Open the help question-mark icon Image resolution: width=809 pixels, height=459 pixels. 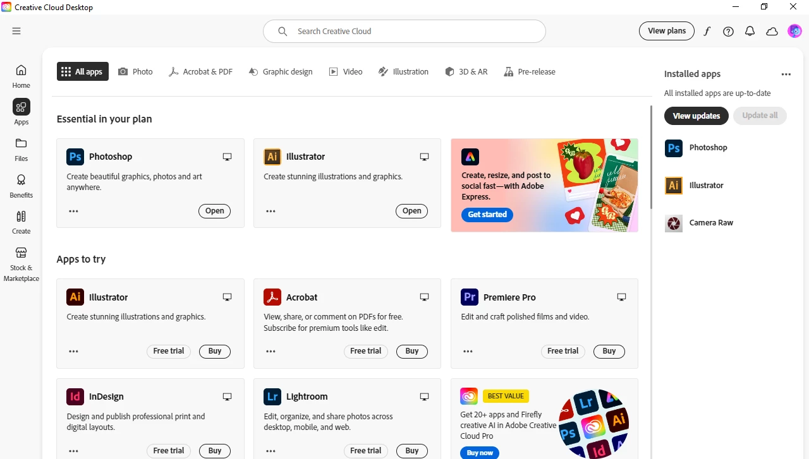tap(728, 31)
